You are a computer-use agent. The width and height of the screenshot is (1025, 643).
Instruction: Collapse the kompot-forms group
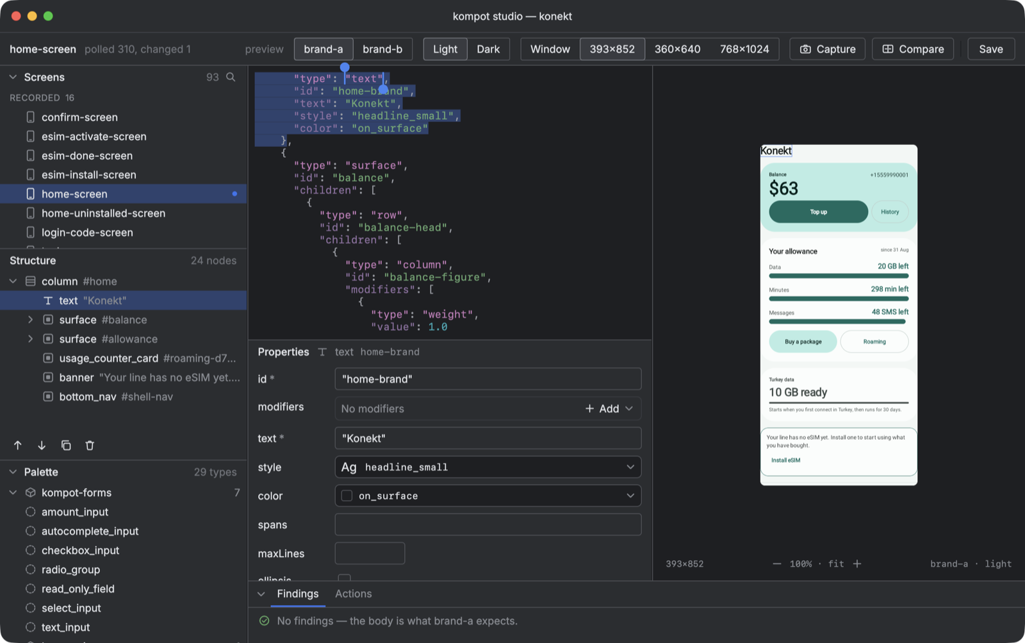coord(13,493)
